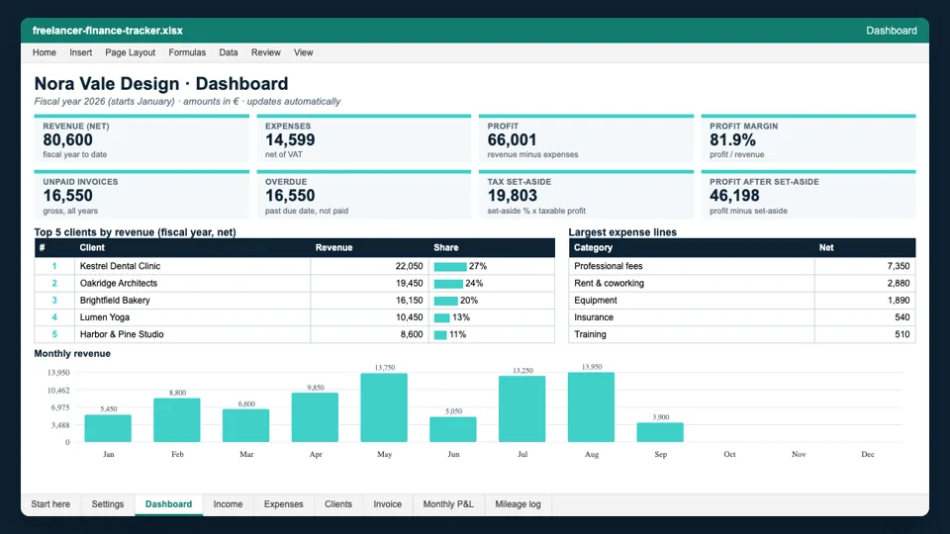The width and height of the screenshot is (950, 534).
Task: Click the Monthly revenue chart title
Action: [72, 354]
